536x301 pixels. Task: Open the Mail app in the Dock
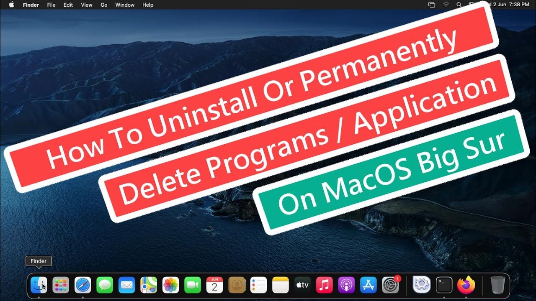click(127, 285)
